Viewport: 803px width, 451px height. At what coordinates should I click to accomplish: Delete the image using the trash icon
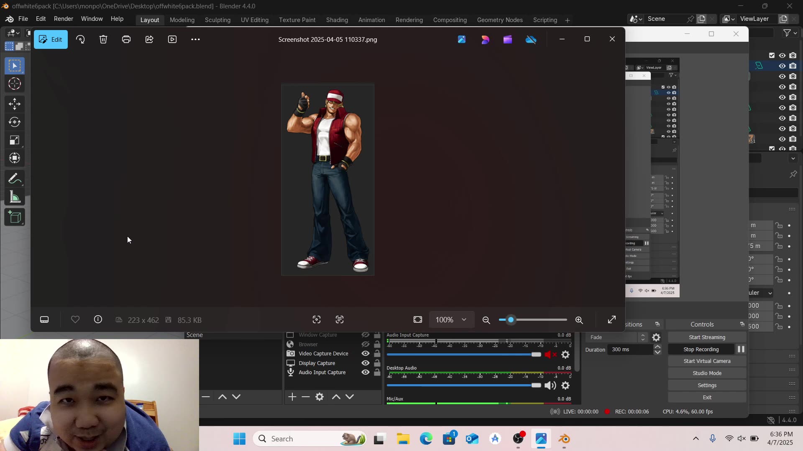click(103, 39)
